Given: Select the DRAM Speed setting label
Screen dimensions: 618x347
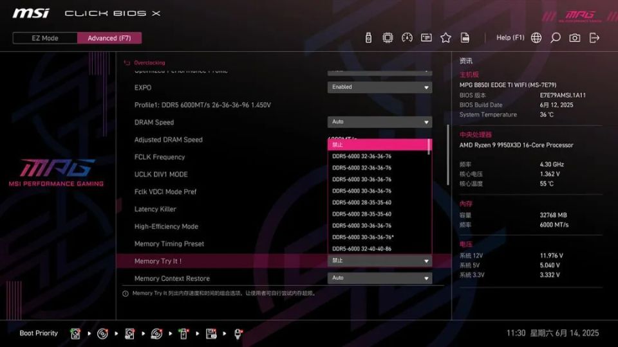Looking at the screenshot, I should [x=154, y=122].
